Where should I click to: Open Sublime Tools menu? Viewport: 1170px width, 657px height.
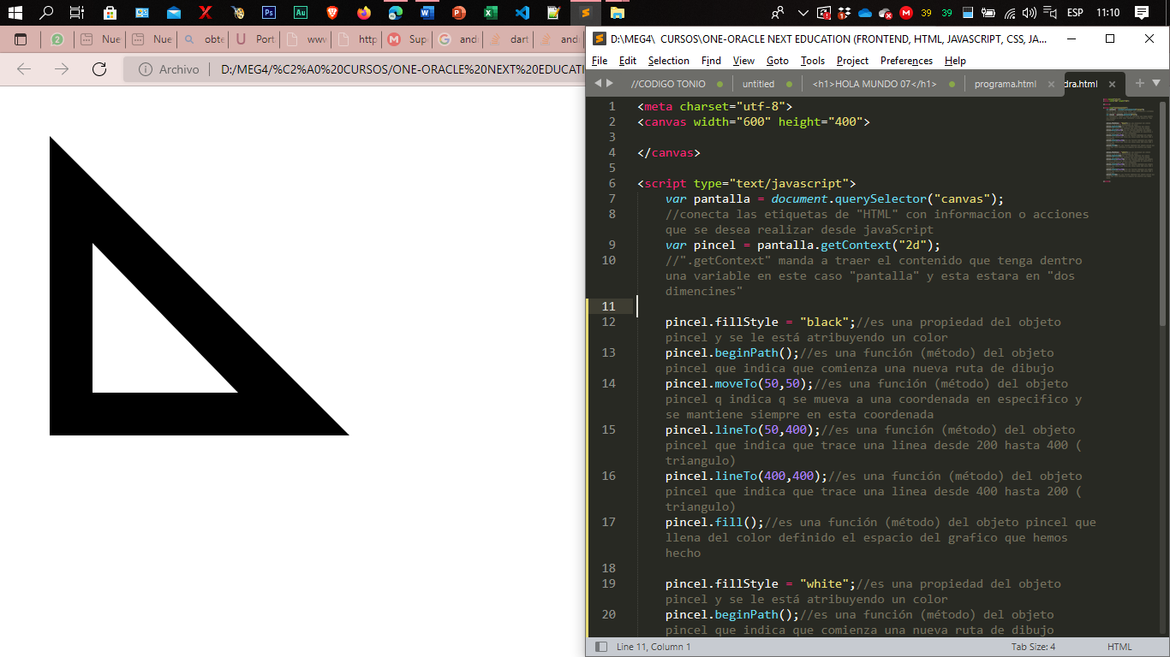(813, 61)
